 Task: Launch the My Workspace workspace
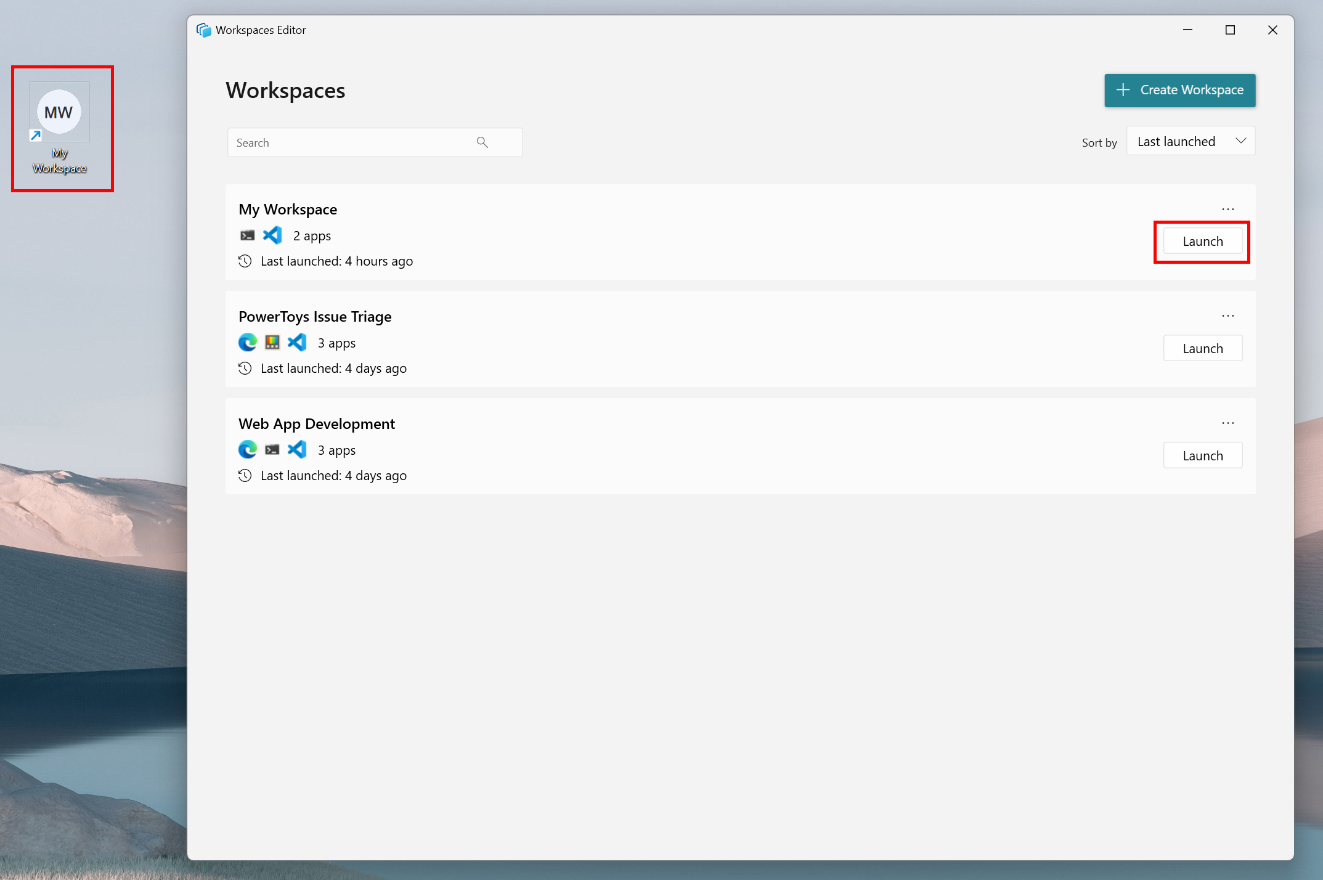click(x=1202, y=240)
